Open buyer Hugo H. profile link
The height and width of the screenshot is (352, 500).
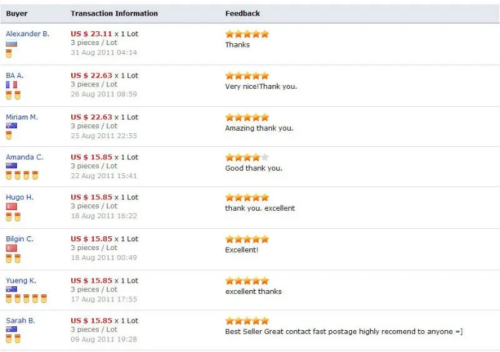19,197
